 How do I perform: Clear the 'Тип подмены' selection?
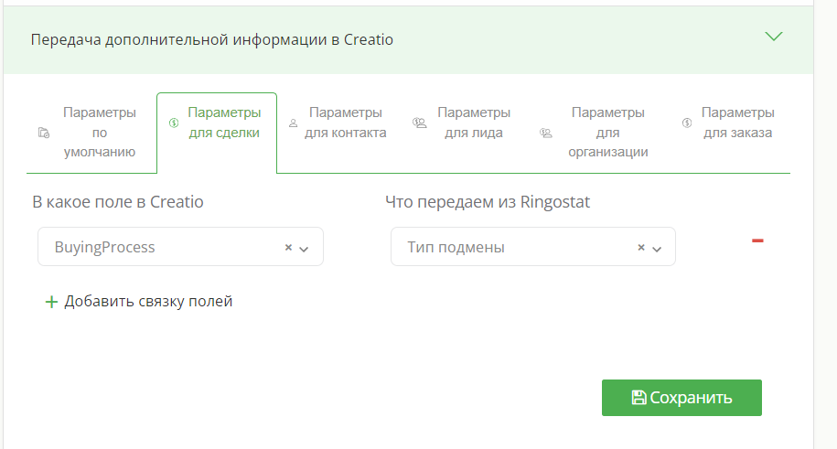click(641, 247)
